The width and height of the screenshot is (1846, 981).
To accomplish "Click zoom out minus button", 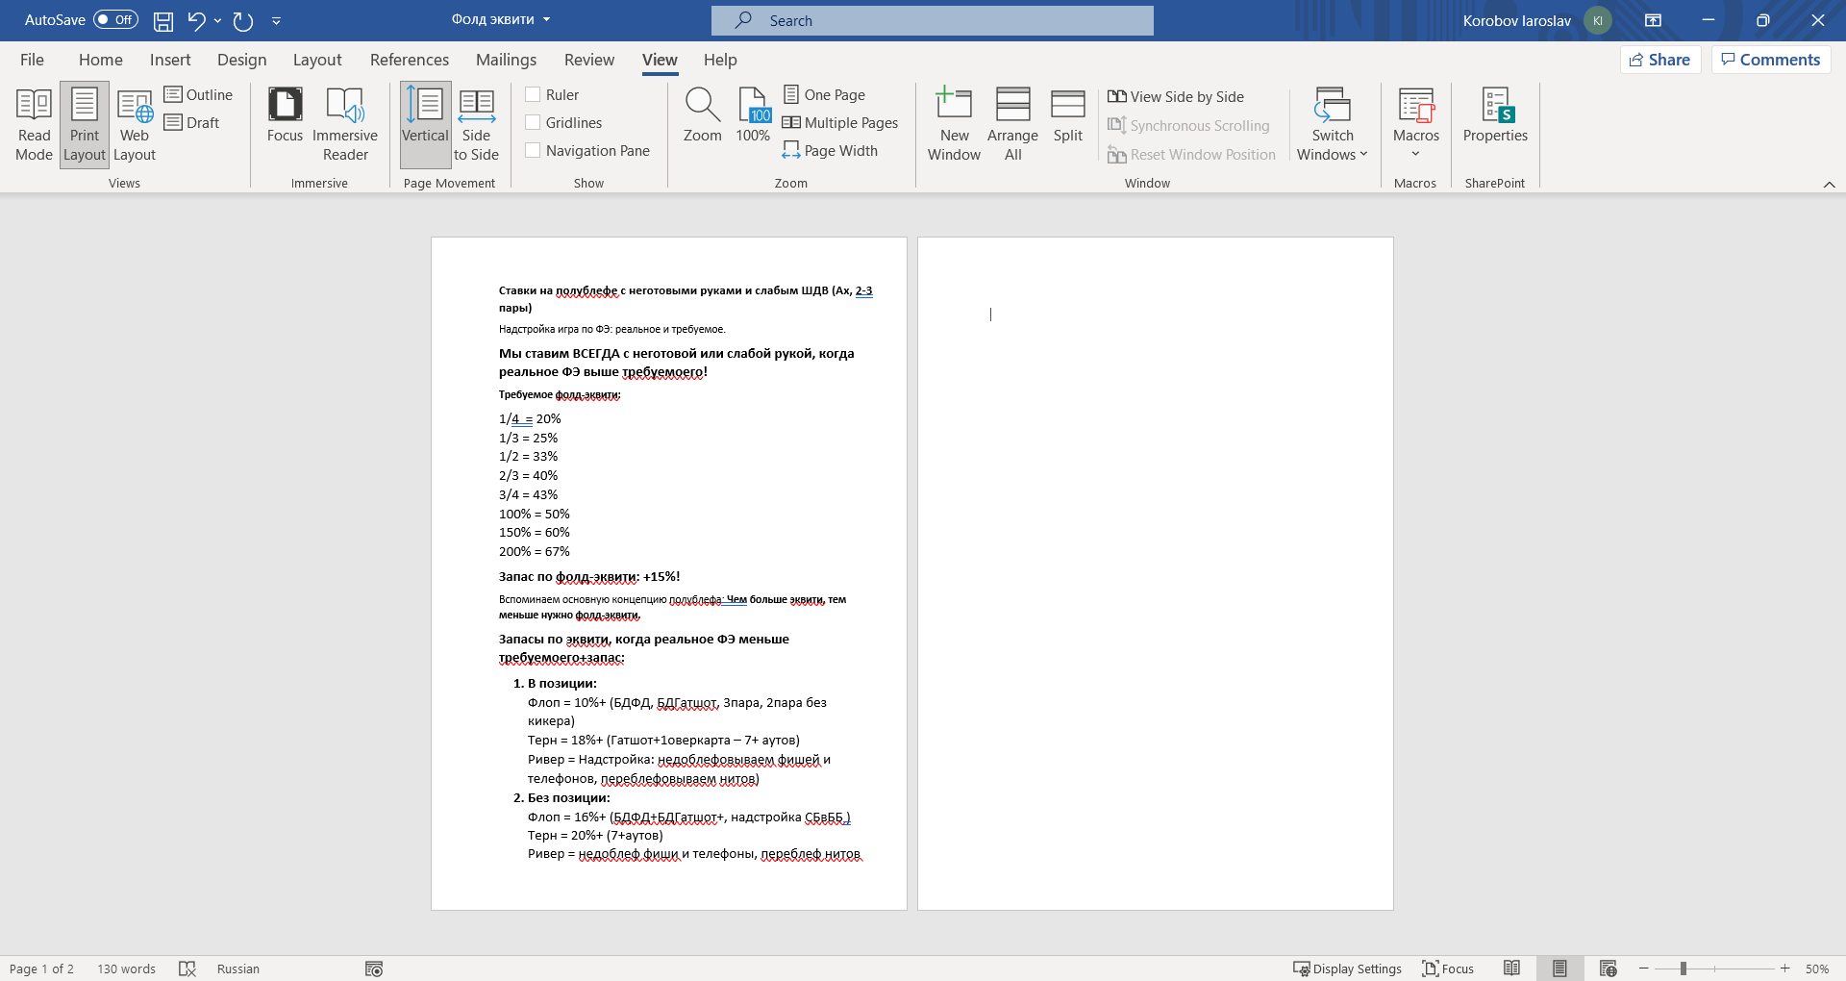I will (1644, 968).
